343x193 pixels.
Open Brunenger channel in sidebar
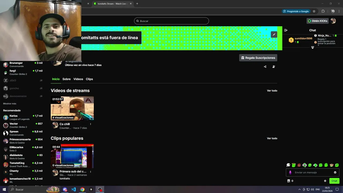pyautogui.click(x=23, y=64)
